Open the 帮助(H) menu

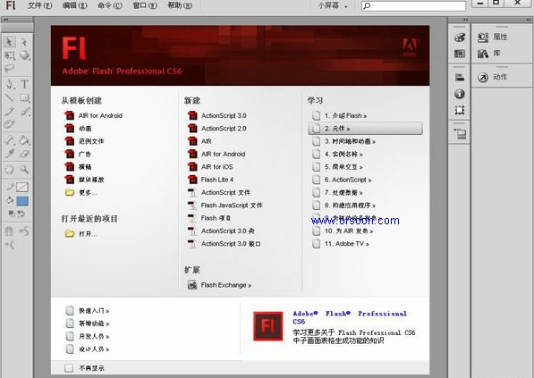[x=180, y=5]
